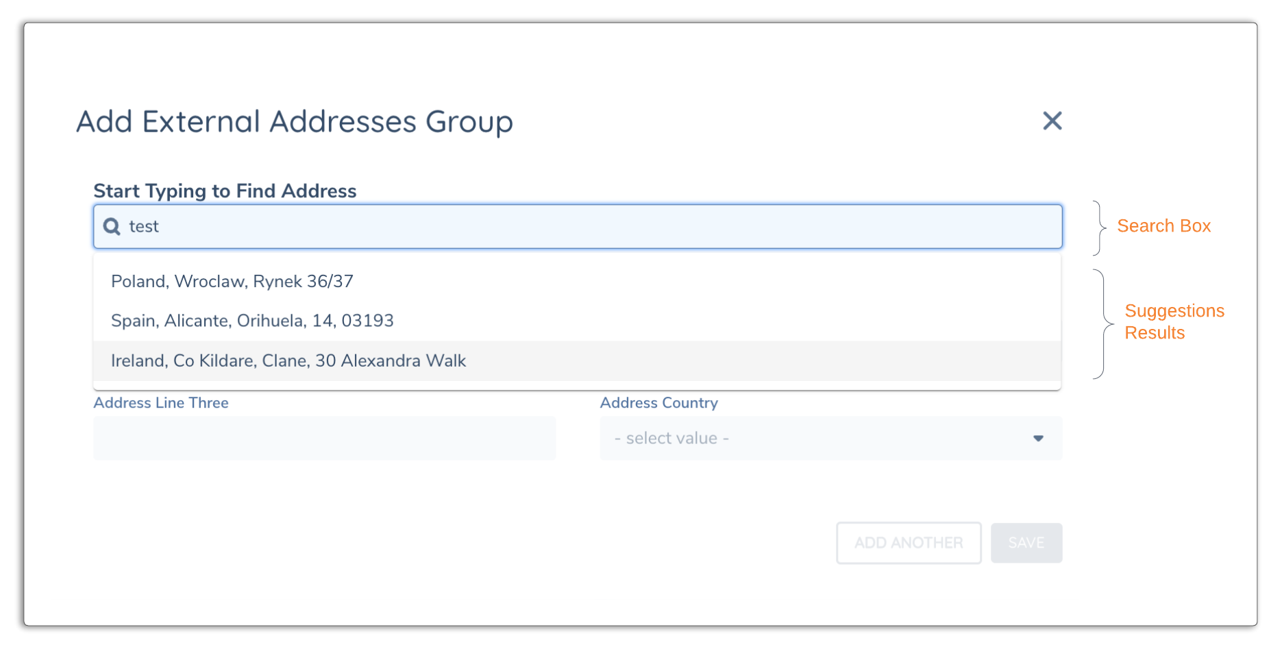1282x651 pixels.
Task: Close the Add External Addresses Group dialog
Action: pyautogui.click(x=1052, y=121)
